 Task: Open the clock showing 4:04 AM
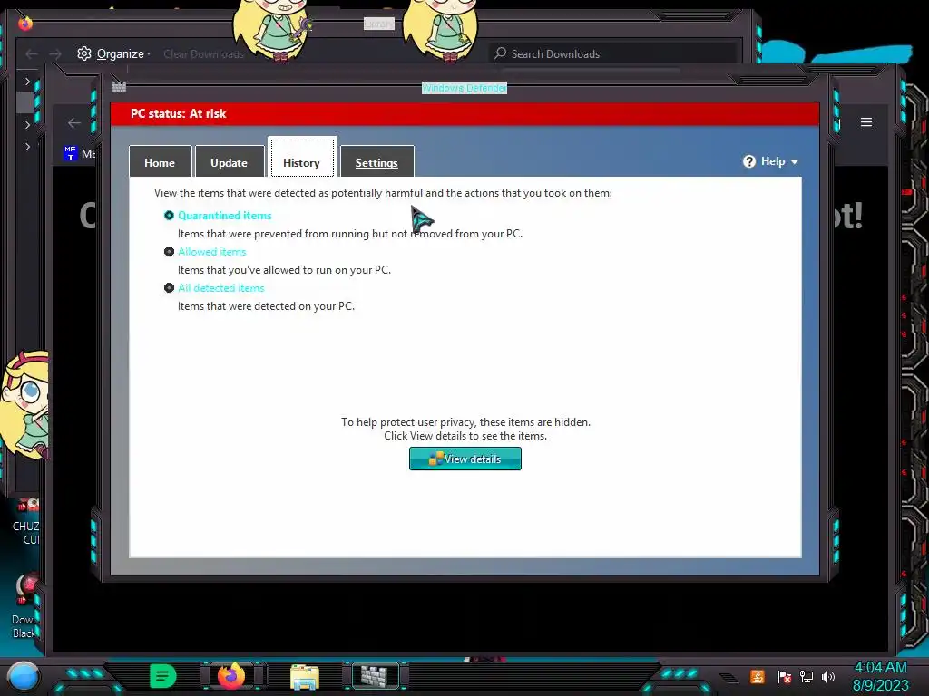[x=880, y=676]
